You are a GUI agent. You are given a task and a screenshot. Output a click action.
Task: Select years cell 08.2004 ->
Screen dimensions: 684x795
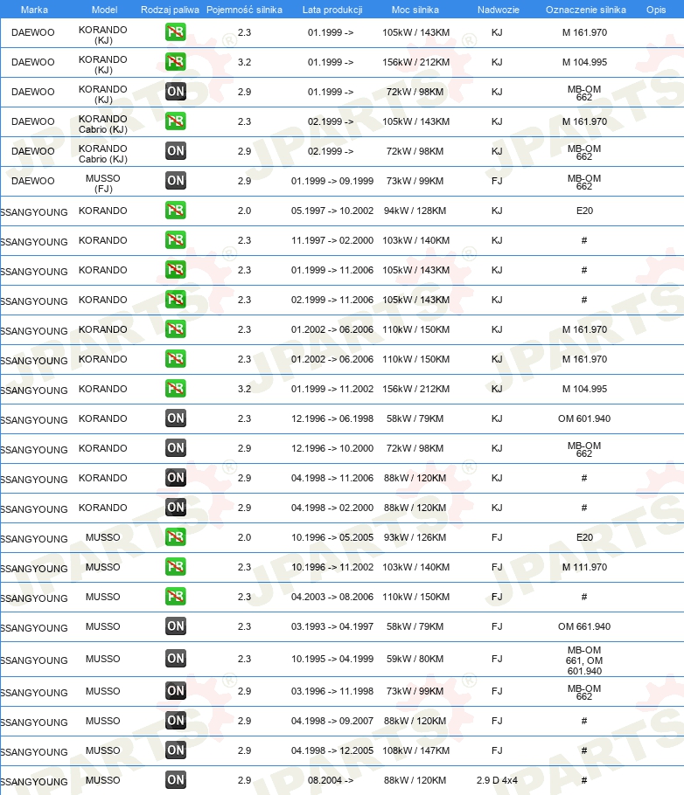click(x=330, y=780)
